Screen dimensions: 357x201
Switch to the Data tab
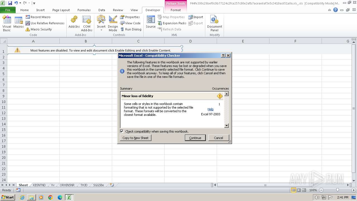click(102, 10)
